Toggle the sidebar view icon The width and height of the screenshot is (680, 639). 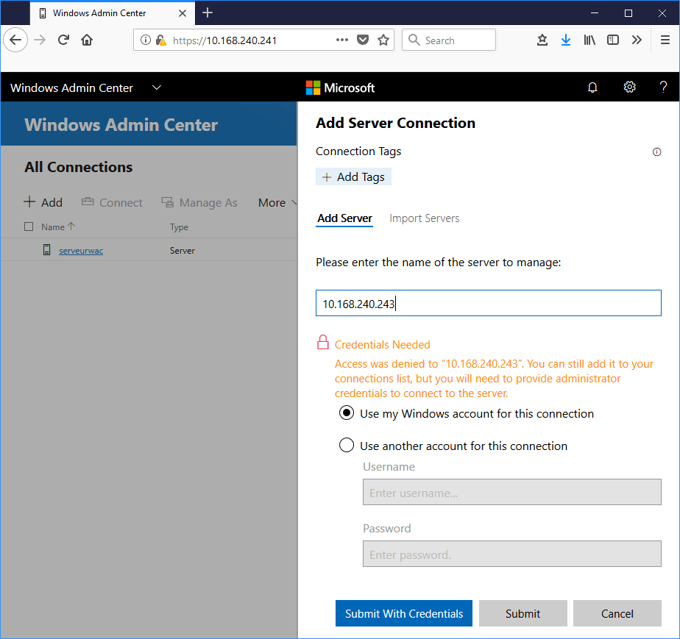click(x=613, y=40)
